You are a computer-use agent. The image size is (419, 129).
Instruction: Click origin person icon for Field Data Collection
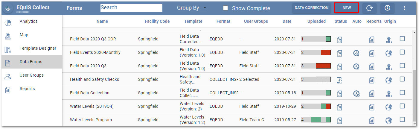(x=388, y=93)
